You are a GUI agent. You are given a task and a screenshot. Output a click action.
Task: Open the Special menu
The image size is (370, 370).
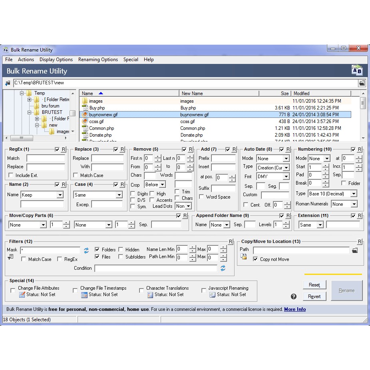click(131, 60)
